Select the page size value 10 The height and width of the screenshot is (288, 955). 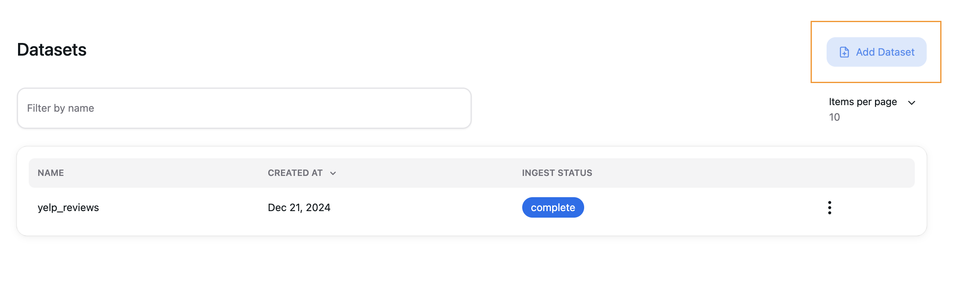coord(835,117)
